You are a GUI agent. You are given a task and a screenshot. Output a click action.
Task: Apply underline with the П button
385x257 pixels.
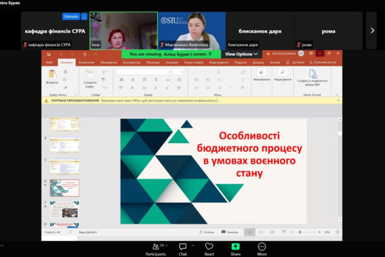[x=144, y=80]
